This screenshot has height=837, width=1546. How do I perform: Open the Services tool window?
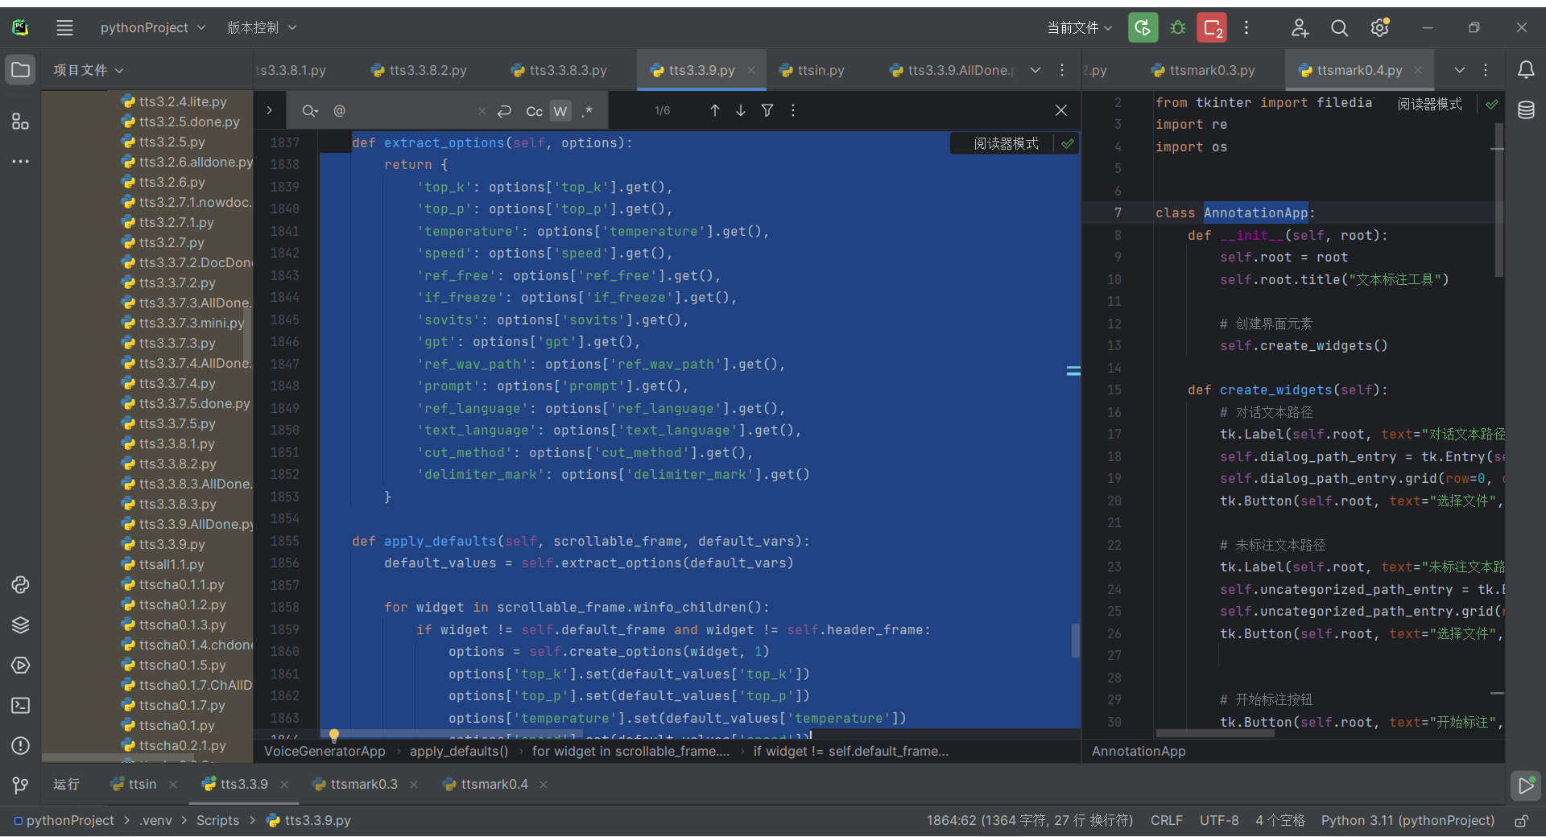point(20,666)
